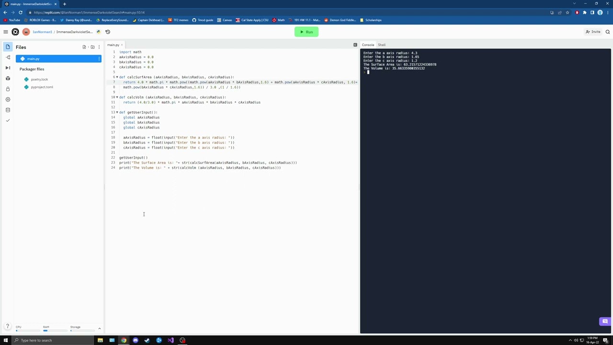Image resolution: width=613 pixels, height=345 pixels.
Task: Open the Files panel three-dot menu
Action: coord(99,47)
